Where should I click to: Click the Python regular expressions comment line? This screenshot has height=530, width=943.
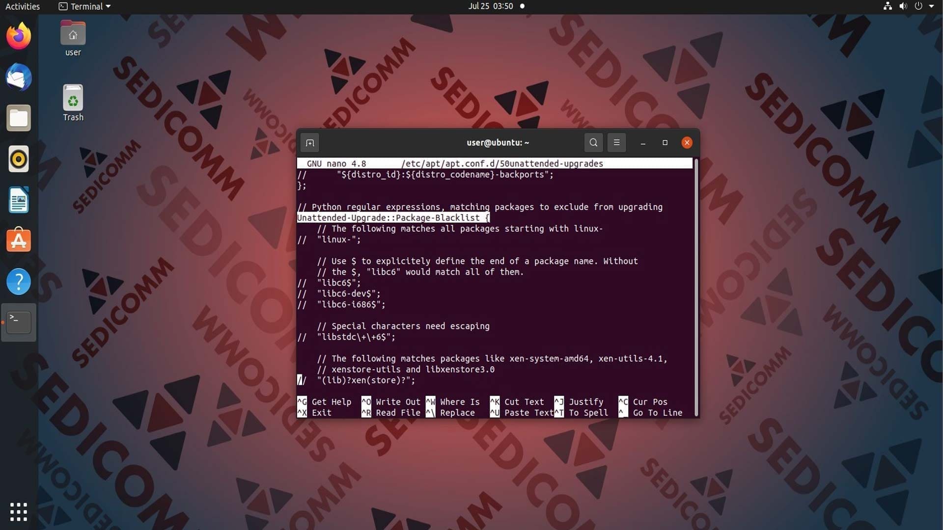pos(479,207)
